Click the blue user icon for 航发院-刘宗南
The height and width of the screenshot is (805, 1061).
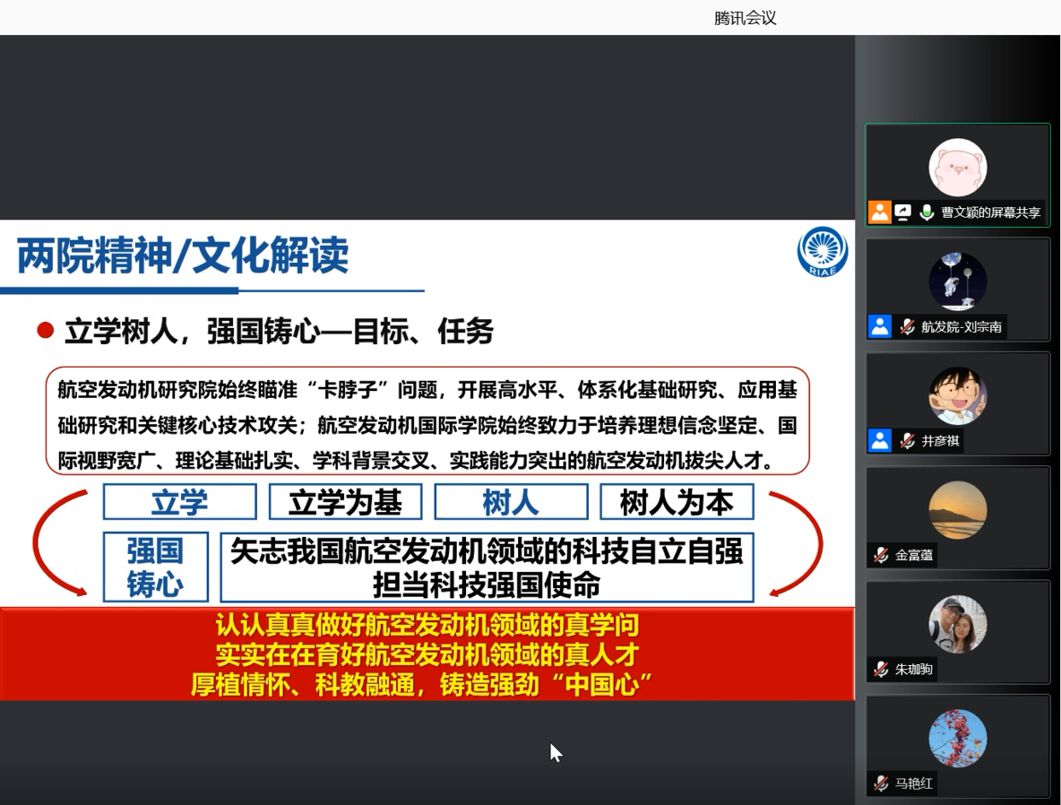coord(880,326)
